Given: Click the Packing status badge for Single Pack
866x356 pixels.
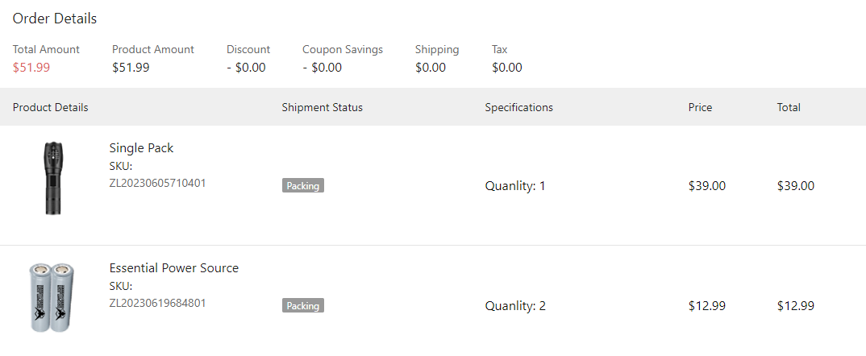Looking at the screenshot, I should pyautogui.click(x=303, y=186).
